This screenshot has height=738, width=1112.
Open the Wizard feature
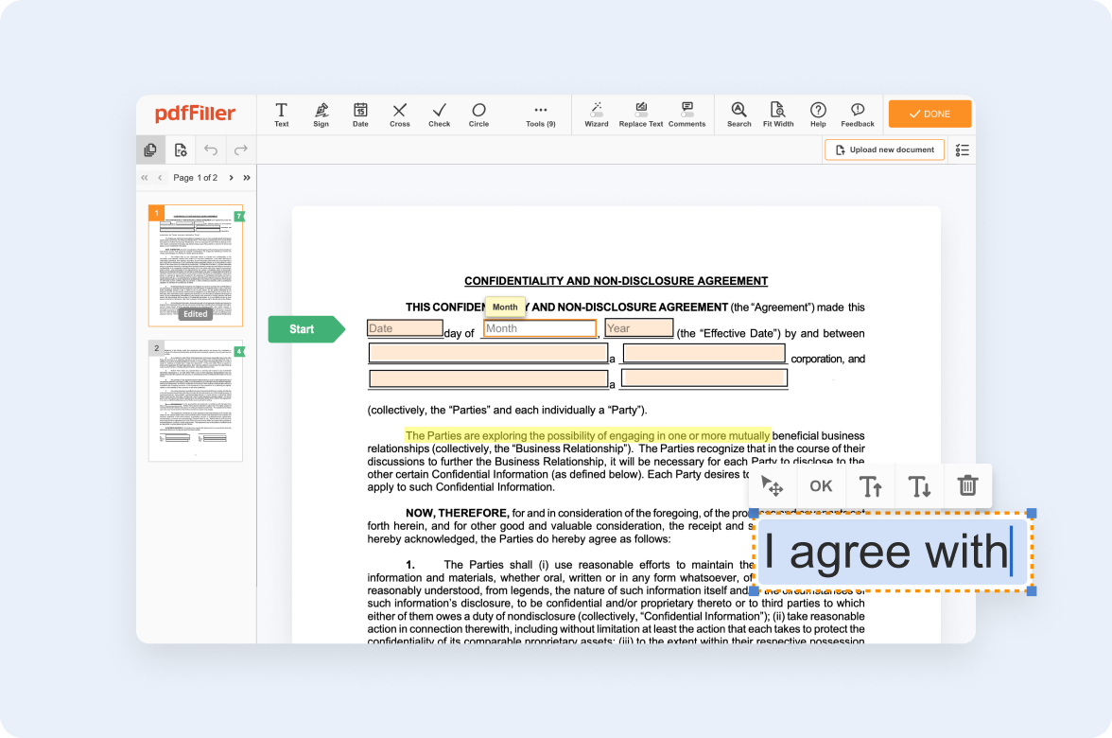[x=597, y=114]
